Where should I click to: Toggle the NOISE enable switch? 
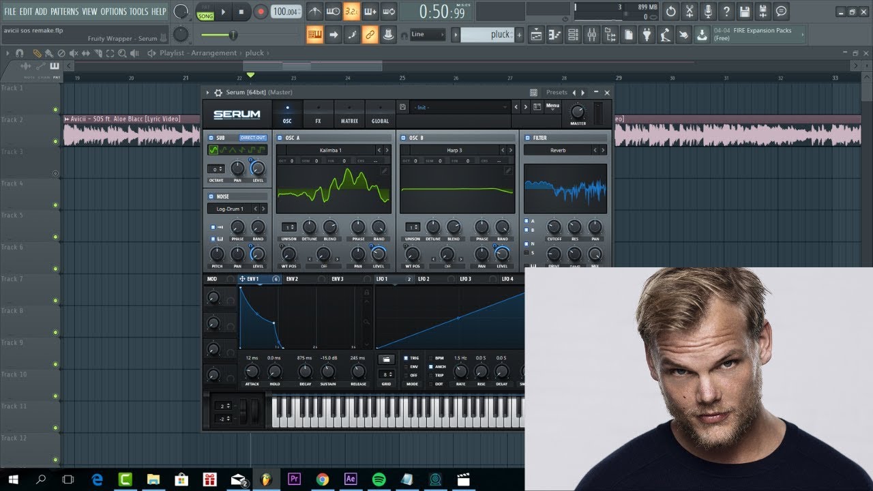211,196
